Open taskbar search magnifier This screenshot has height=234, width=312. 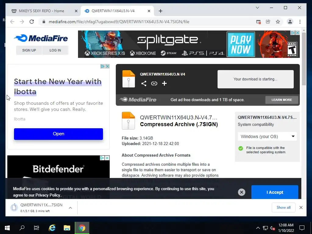22,228
